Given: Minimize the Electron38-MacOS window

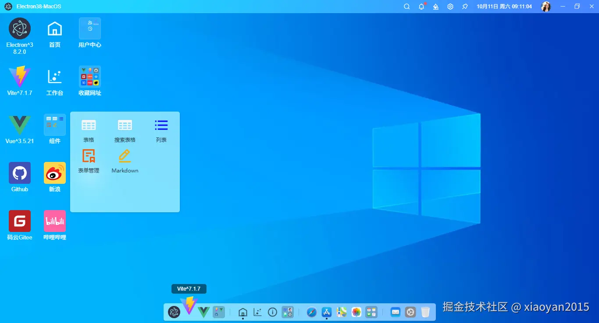Looking at the screenshot, I should tap(563, 7).
